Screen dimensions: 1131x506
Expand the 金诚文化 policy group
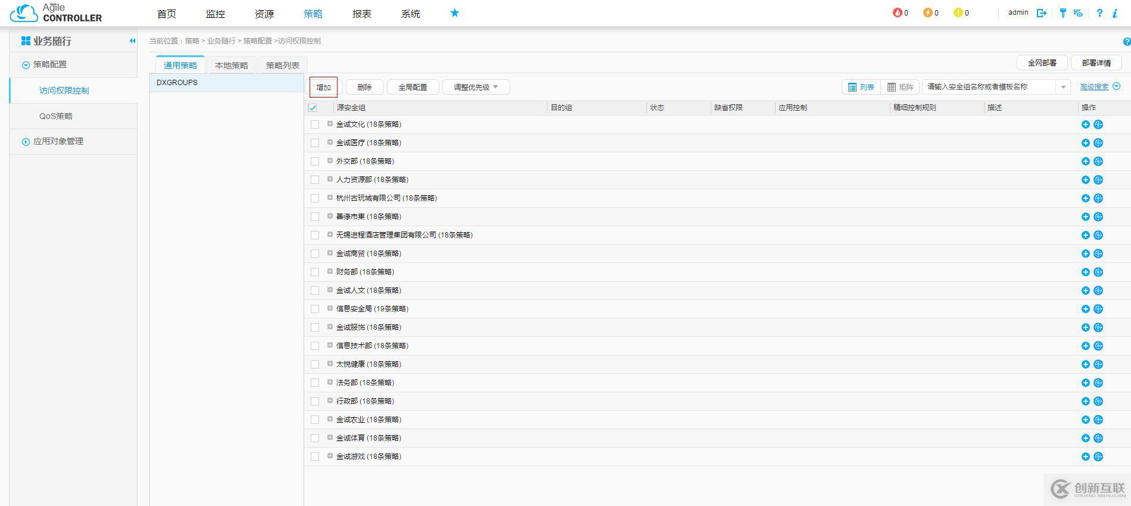click(330, 124)
